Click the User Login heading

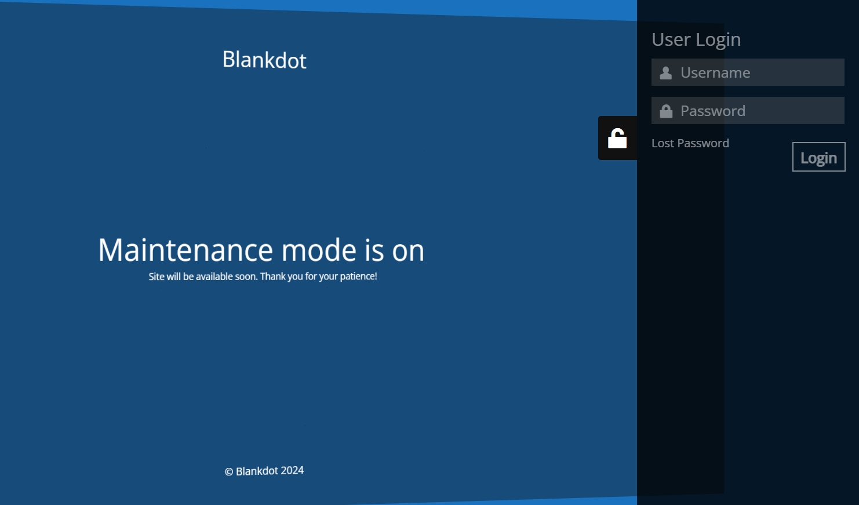(x=696, y=39)
